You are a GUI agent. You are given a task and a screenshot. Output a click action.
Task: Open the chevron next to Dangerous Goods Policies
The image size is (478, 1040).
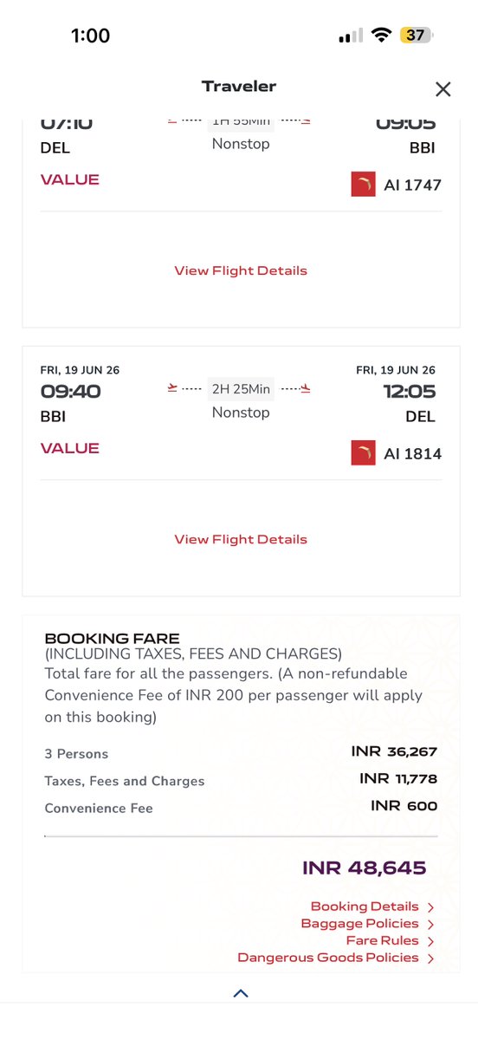(430, 959)
